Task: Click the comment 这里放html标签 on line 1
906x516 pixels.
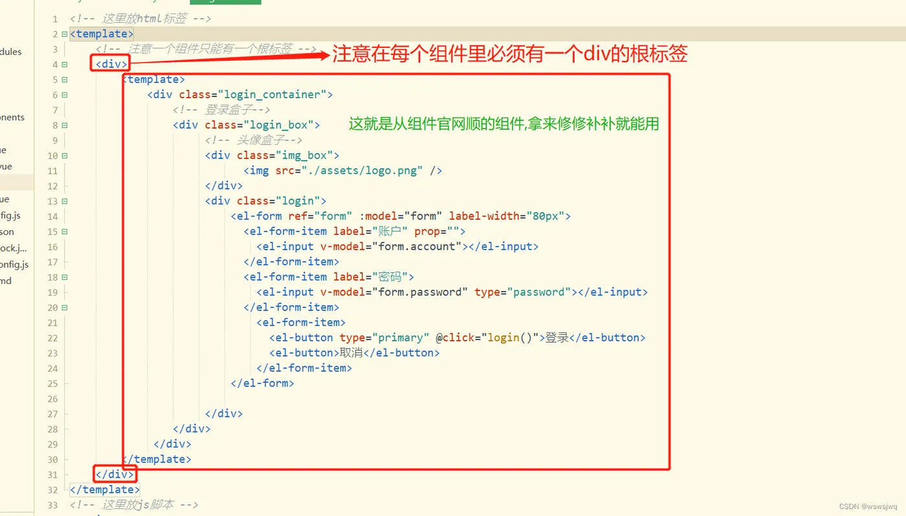Action: pos(140,19)
